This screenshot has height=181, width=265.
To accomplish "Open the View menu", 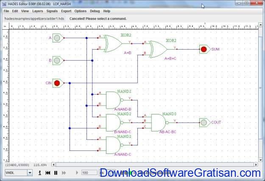I will 25,11.
